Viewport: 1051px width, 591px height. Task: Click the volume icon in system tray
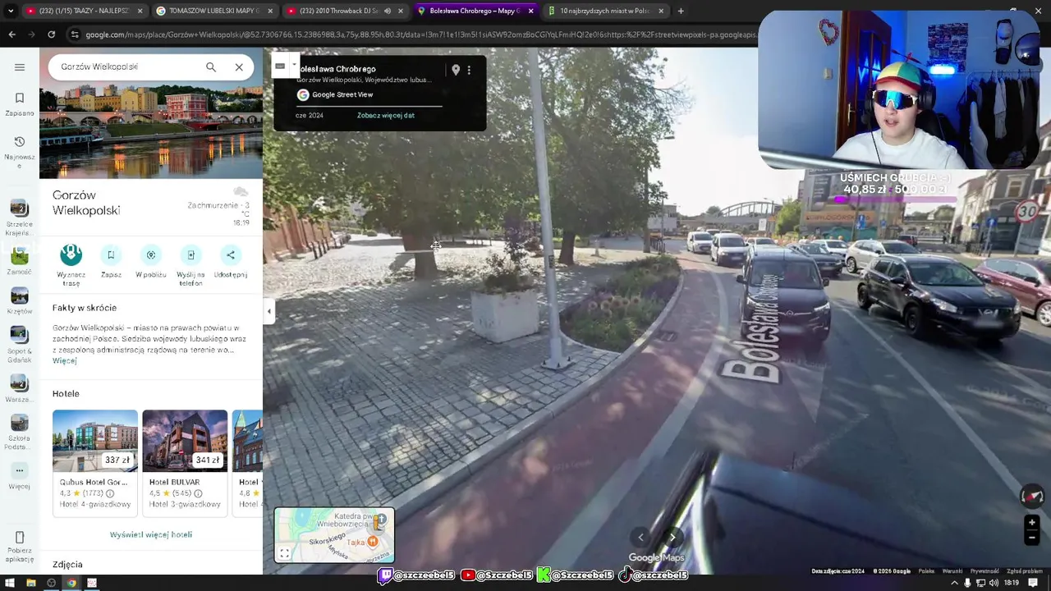pos(994,583)
